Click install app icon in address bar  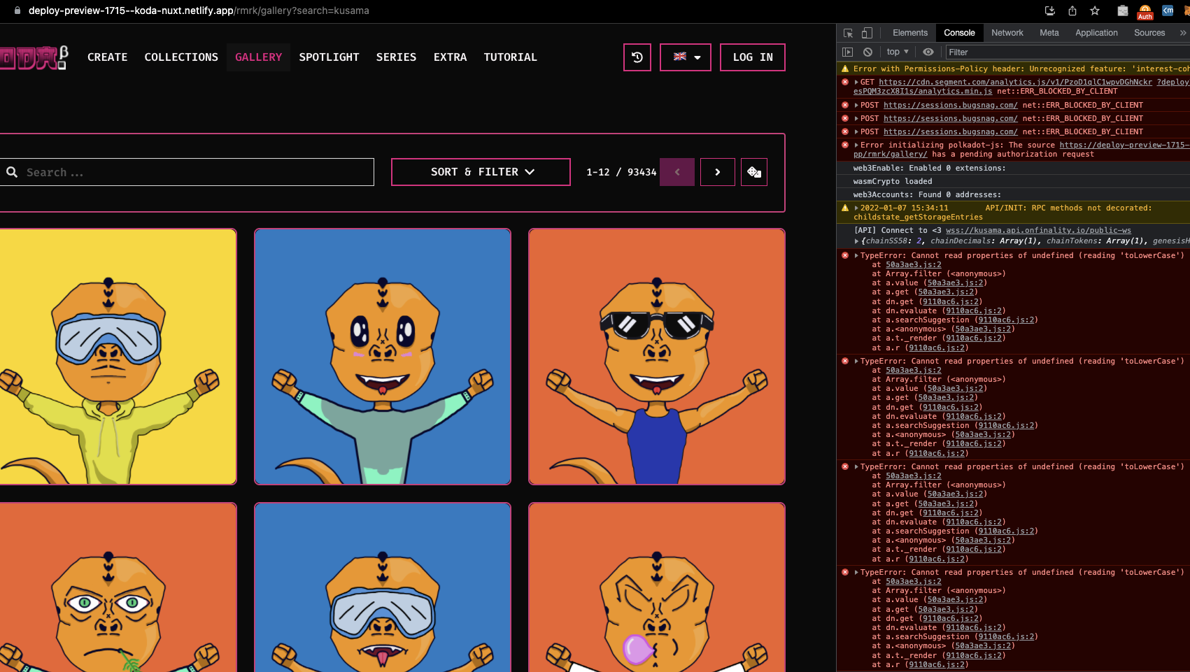[x=1050, y=10]
